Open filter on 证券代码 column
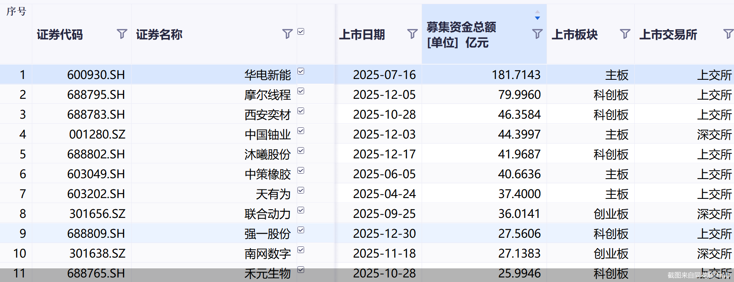This screenshot has width=734, height=282. [122, 34]
